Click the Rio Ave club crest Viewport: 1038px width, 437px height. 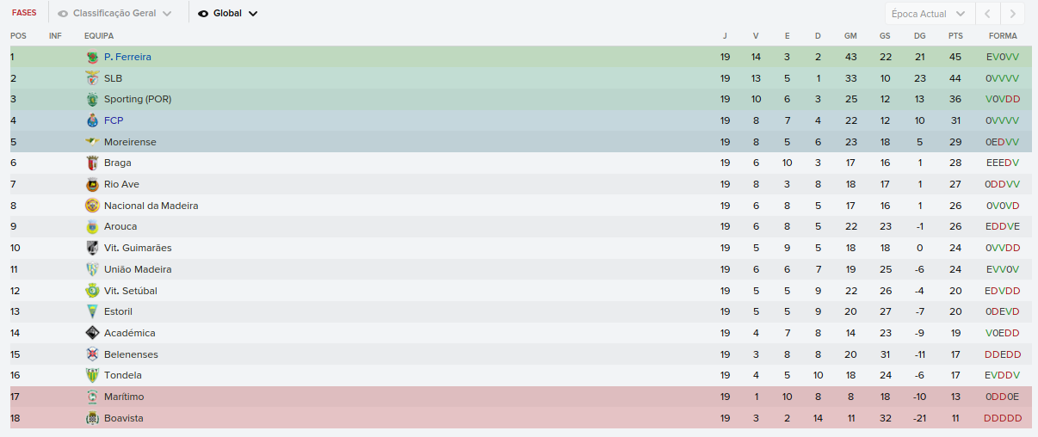click(93, 184)
